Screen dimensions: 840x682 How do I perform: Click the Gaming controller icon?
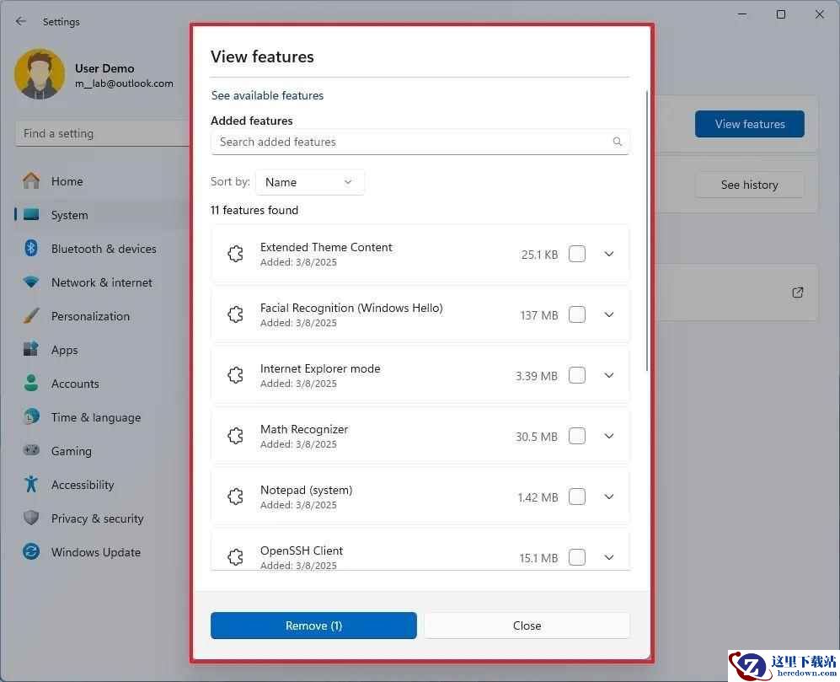click(x=31, y=450)
